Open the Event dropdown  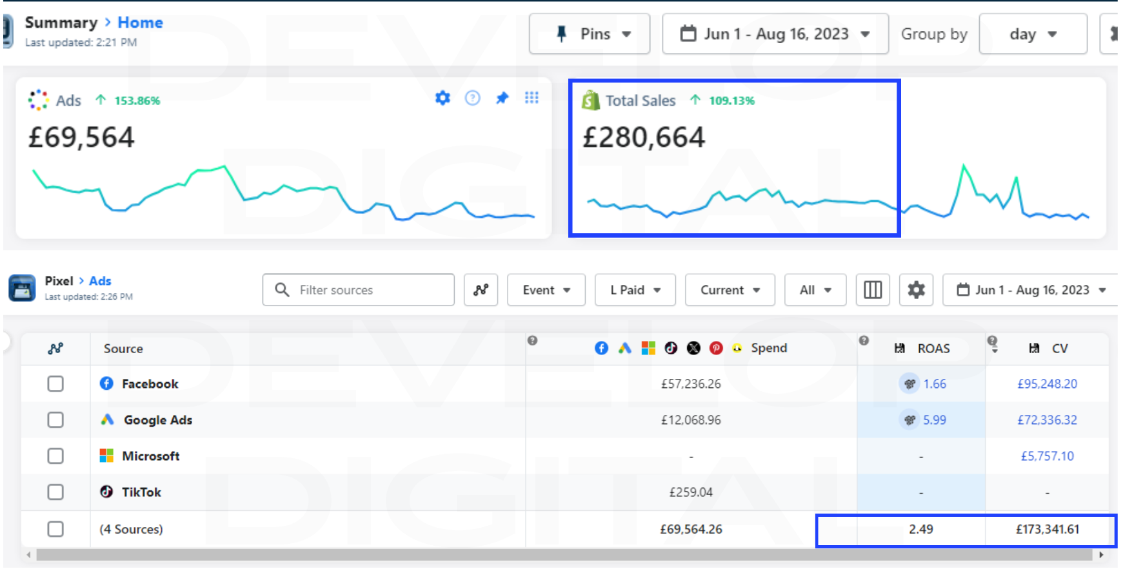(546, 290)
